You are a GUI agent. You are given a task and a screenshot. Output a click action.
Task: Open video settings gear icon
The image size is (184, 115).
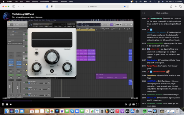(x=126, y=104)
